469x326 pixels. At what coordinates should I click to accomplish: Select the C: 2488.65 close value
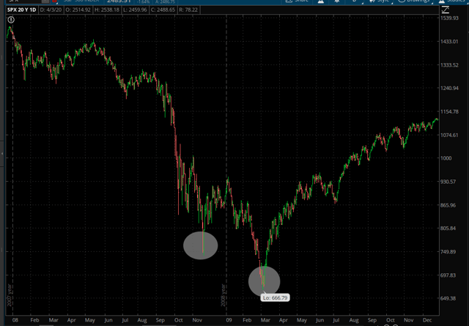point(163,10)
